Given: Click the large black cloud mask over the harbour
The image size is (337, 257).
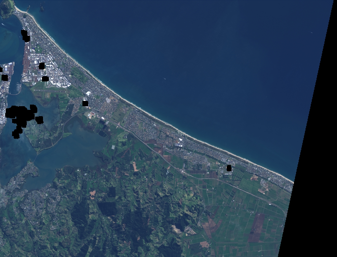Looking at the screenshot, I should pyautogui.click(x=20, y=115).
